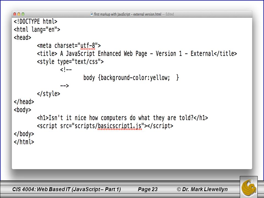Viewport: 264px width, 198px height.
Task: Click the '<style type="text/css">' line
Action: pos(70,62)
